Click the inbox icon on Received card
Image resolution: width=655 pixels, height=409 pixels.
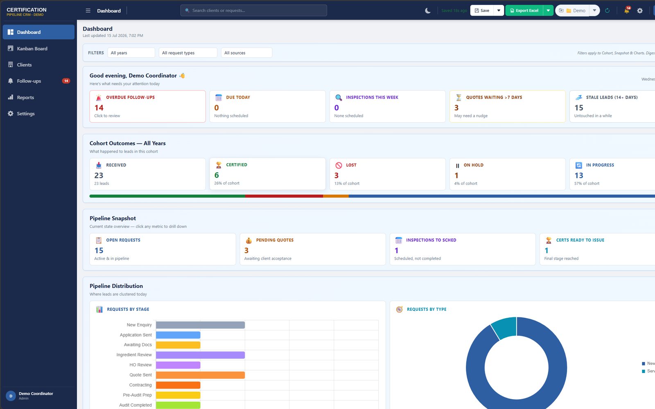99,165
